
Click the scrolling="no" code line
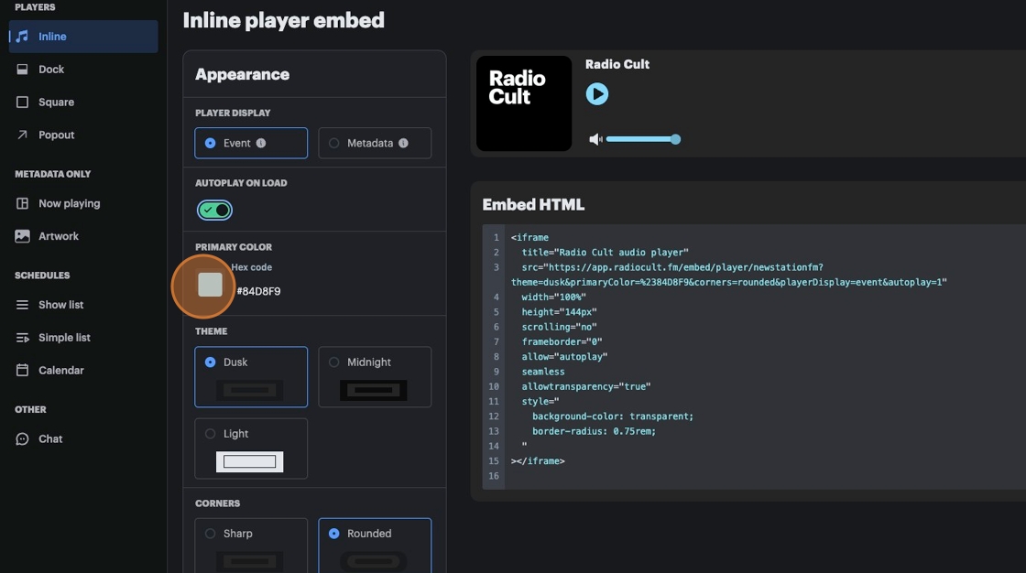pos(560,327)
